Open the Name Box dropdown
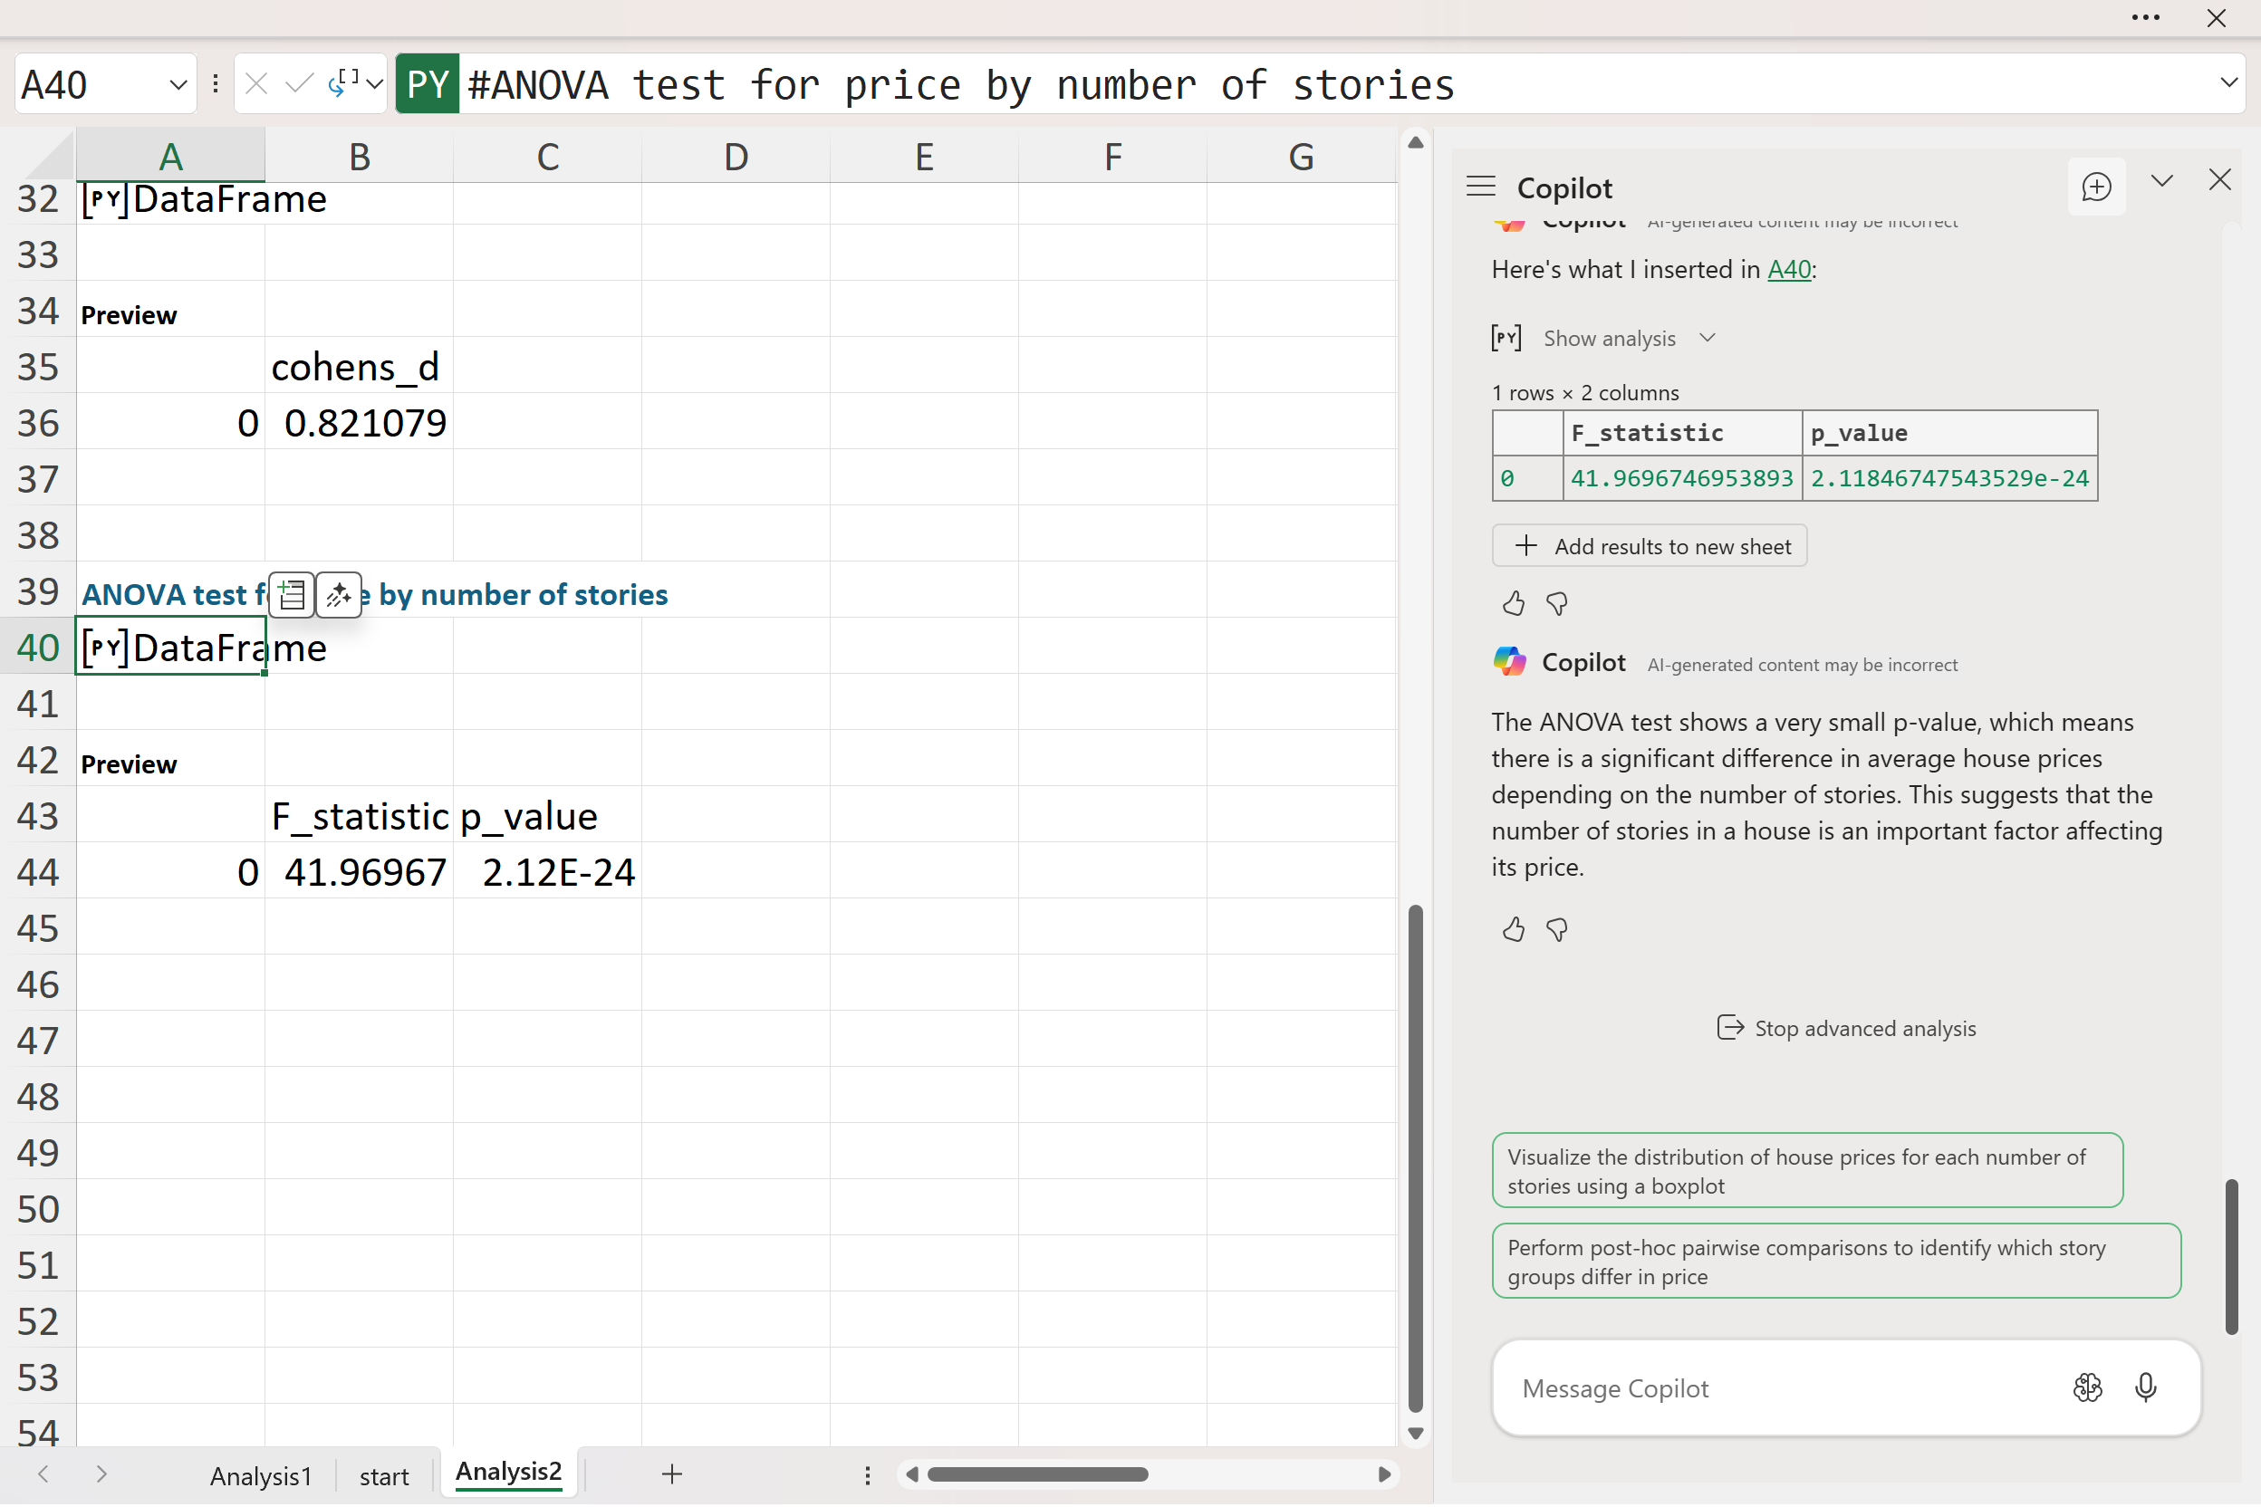2261x1507 pixels. [x=177, y=84]
